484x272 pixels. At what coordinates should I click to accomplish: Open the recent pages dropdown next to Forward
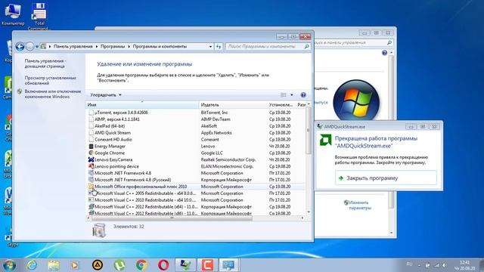click(x=37, y=47)
